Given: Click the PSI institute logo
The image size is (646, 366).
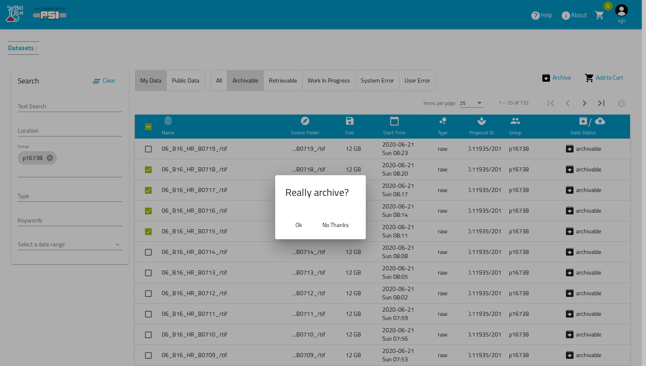Looking at the screenshot, I should coord(50,14).
